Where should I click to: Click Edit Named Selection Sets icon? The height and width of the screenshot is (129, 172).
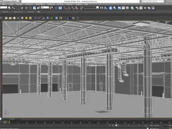[x=82, y=8]
